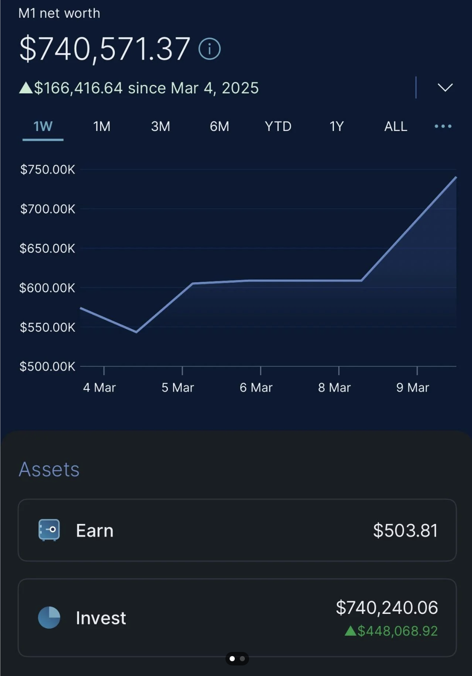The width and height of the screenshot is (472, 676).
Task: Tap the second page indicator dot
Action: click(x=242, y=659)
